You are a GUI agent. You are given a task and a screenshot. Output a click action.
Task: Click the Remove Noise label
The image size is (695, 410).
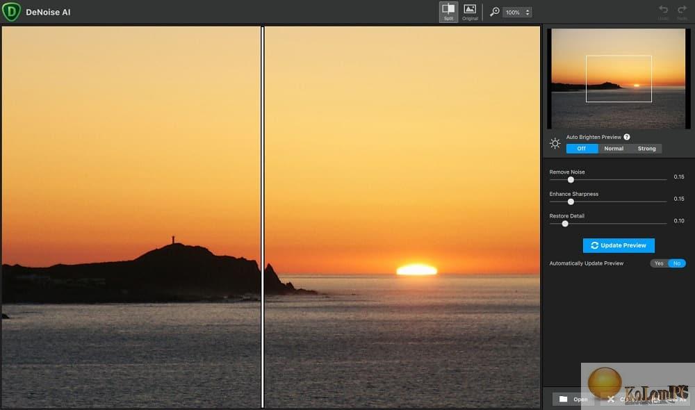[x=567, y=172]
